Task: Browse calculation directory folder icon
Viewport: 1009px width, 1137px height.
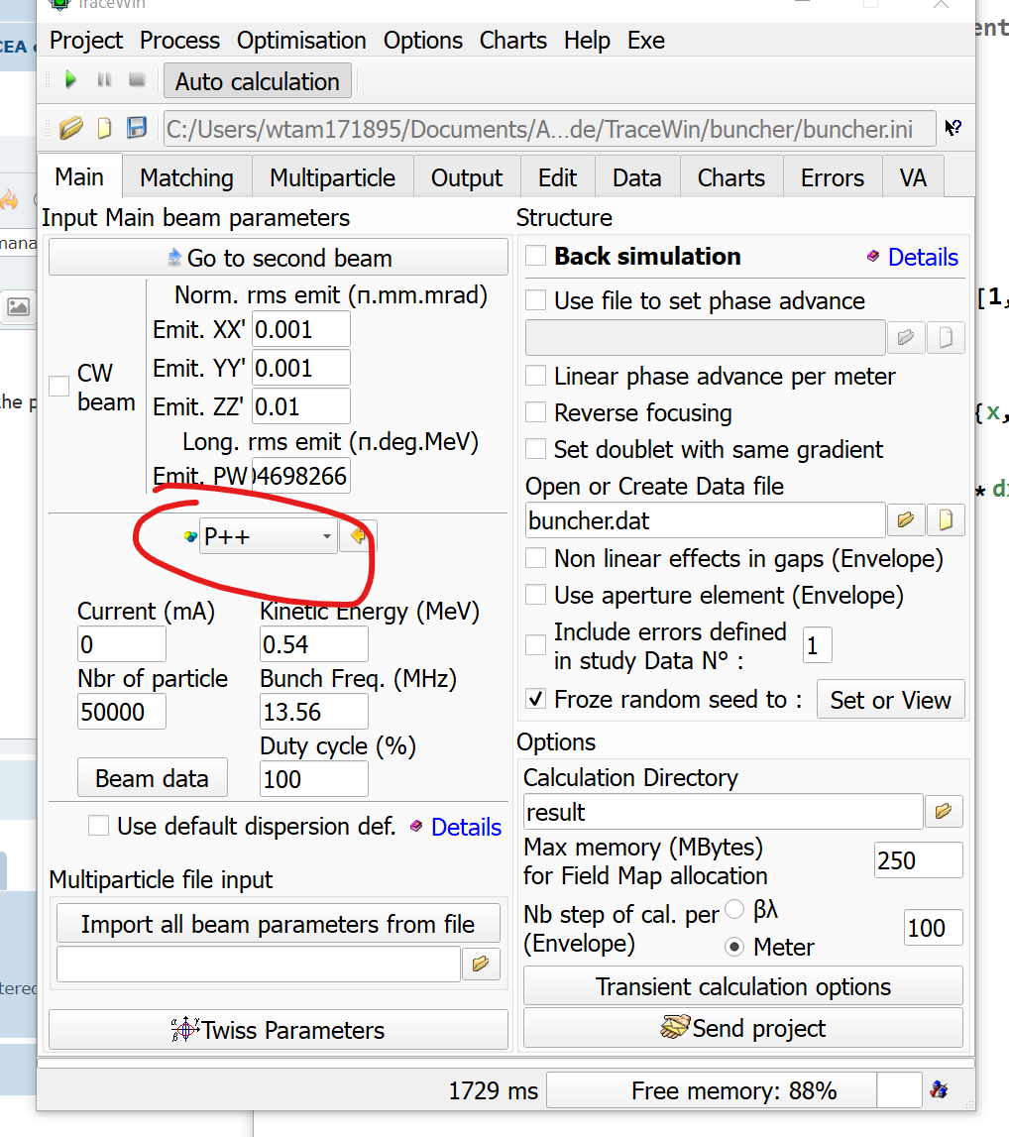Action: tap(943, 812)
